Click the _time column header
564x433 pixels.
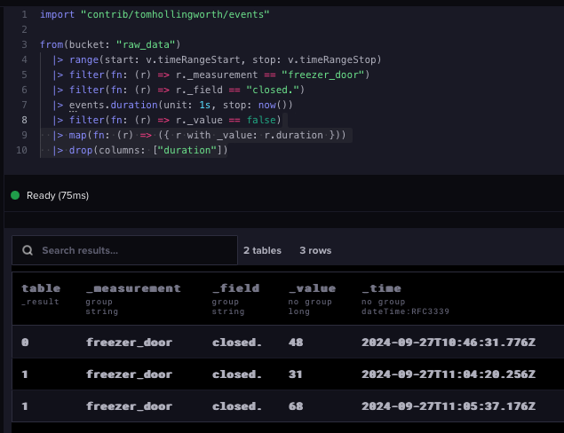click(381, 288)
